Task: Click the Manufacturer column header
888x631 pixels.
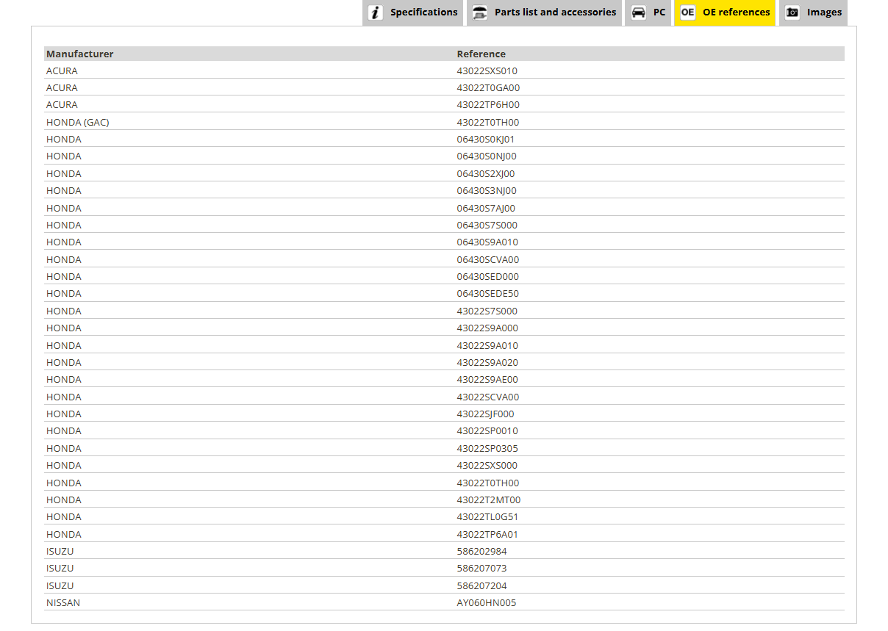Action: (x=80, y=54)
